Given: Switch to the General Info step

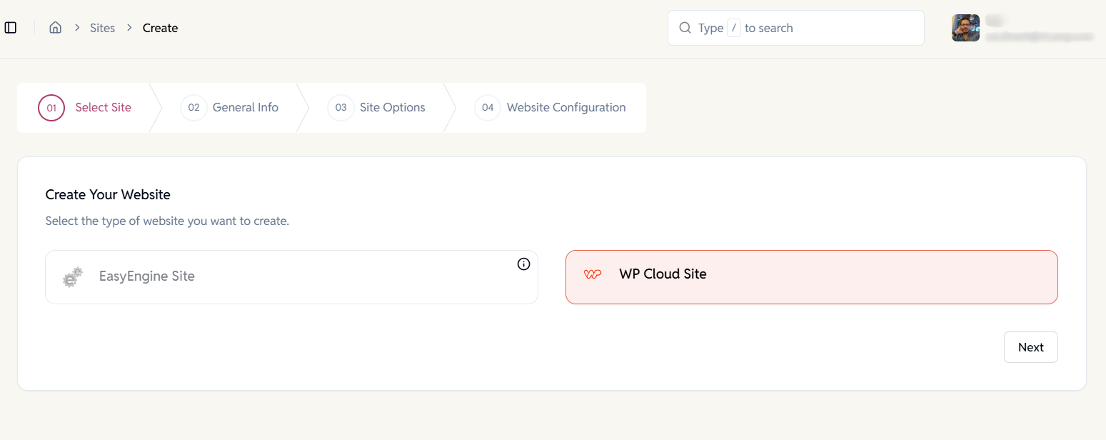Looking at the screenshot, I should click(x=245, y=107).
